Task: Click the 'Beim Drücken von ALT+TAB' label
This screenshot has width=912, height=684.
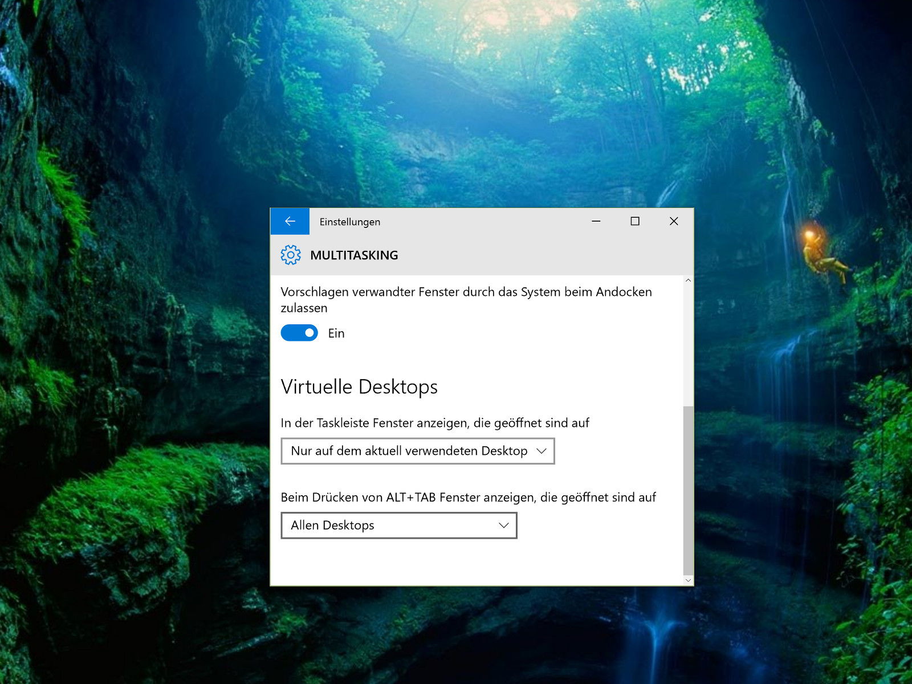Action: tap(469, 498)
